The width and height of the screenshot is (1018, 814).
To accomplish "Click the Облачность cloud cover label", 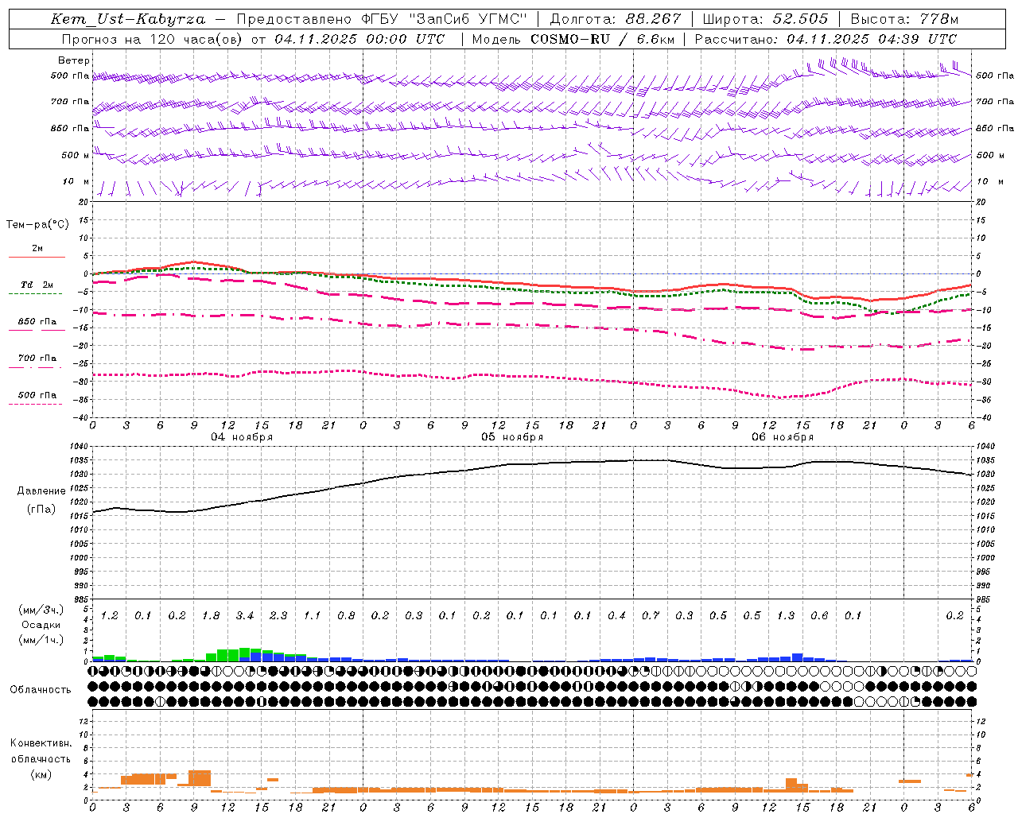I will pos(41,690).
